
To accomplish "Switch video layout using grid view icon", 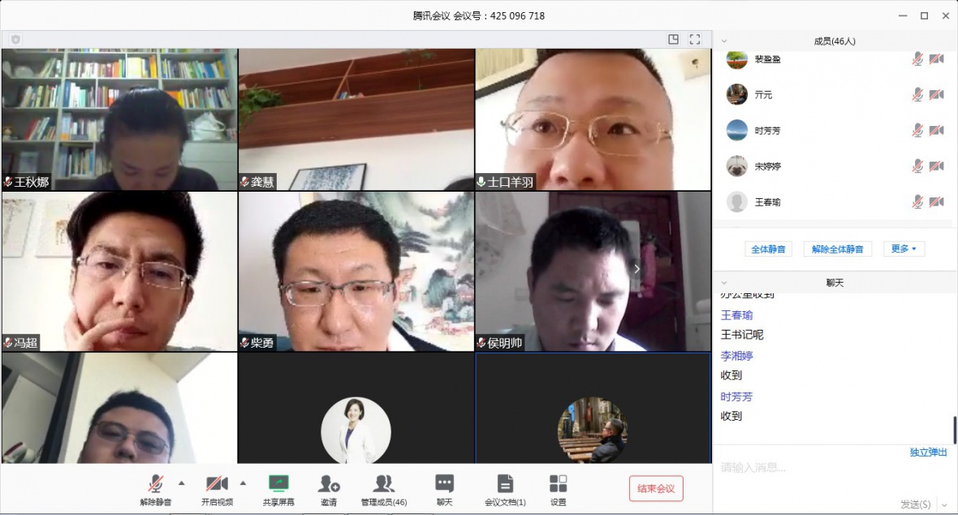I will point(673,39).
